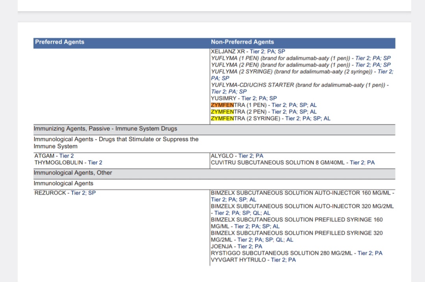425x282 pixels.
Task: Click the YUFLYMA (1 PEN) entry
Action: pos(301,58)
